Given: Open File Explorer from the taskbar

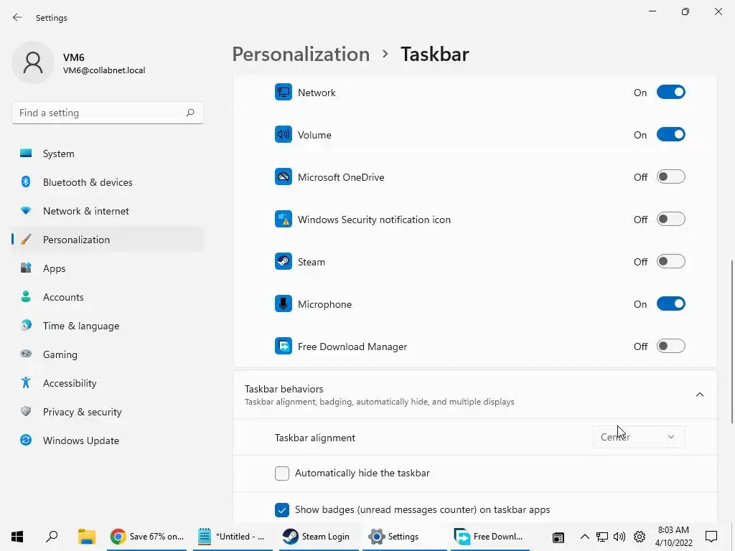Looking at the screenshot, I should point(87,537).
